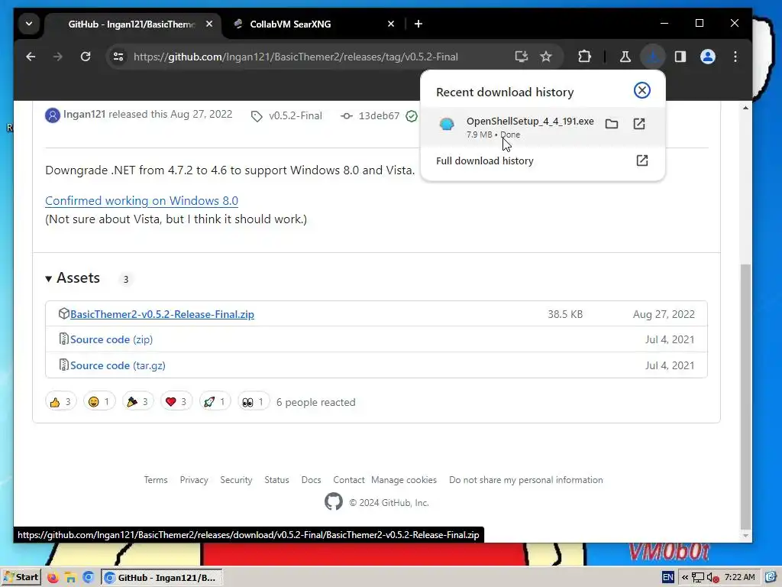Open the v0.5.2-Final tag link
This screenshot has width=782, height=587.
coord(296,116)
